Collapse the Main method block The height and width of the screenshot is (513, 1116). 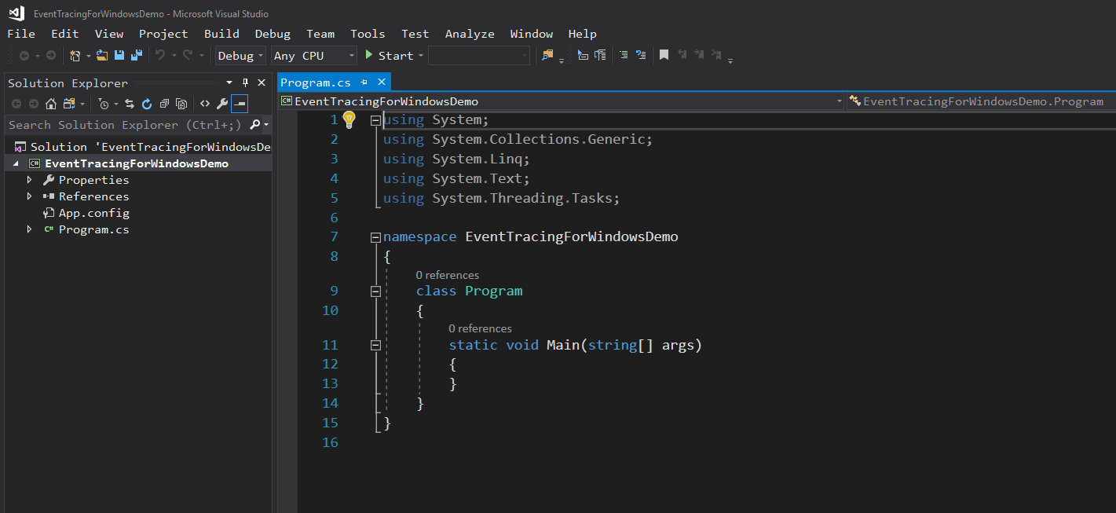(x=375, y=345)
